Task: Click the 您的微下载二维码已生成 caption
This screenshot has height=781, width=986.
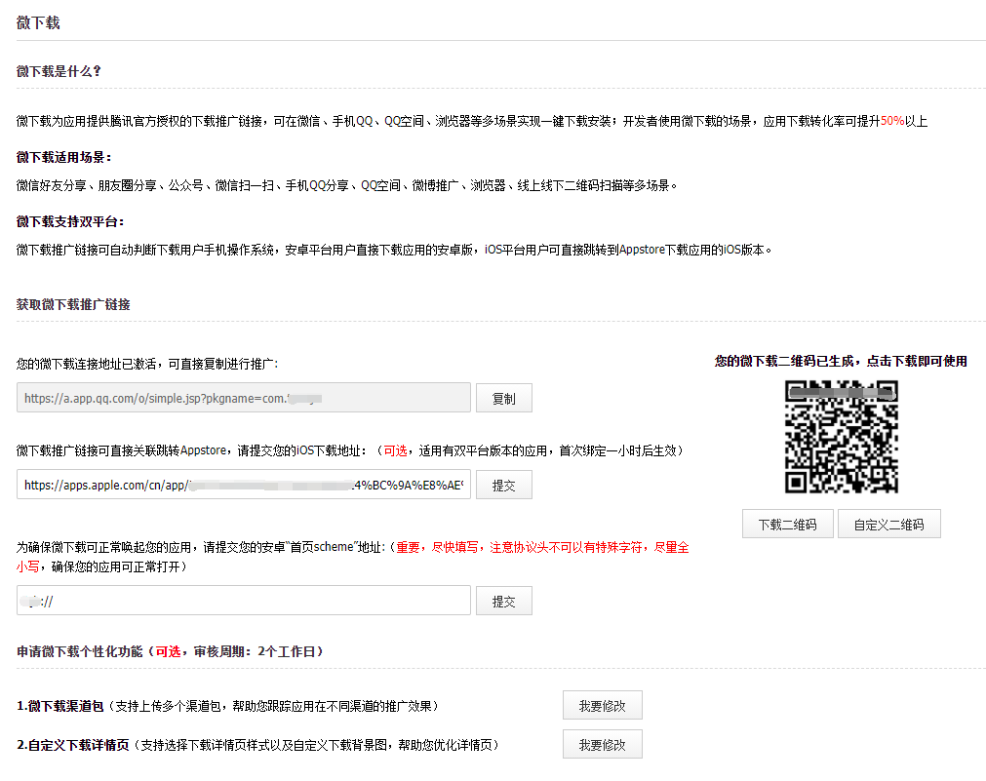Action: tap(841, 360)
